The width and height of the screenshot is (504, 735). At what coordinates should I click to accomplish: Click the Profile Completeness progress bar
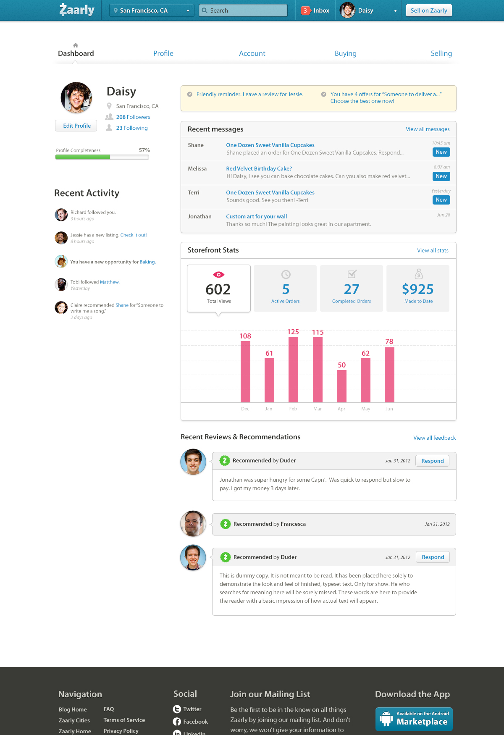coord(102,157)
